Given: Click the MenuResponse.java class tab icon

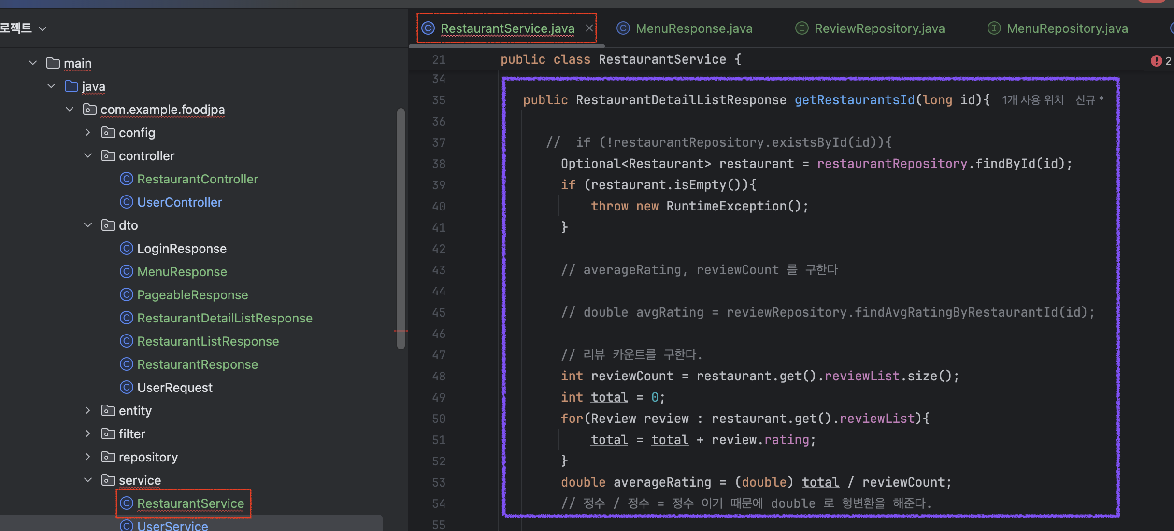Looking at the screenshot, I should (x=623, y=28).
